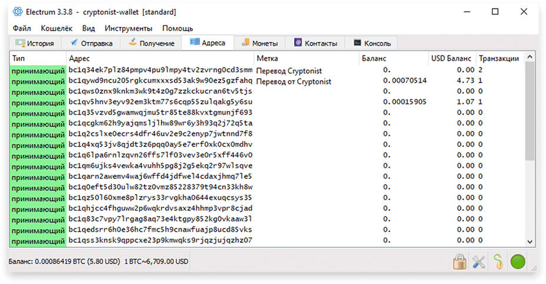
Task: Open the Монеты tab
Action: pos(260,43)
